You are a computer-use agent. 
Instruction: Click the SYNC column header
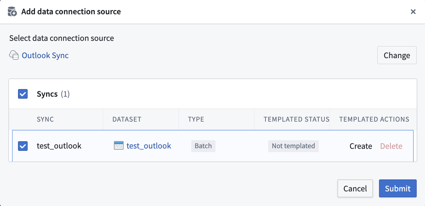coord(45,119)
